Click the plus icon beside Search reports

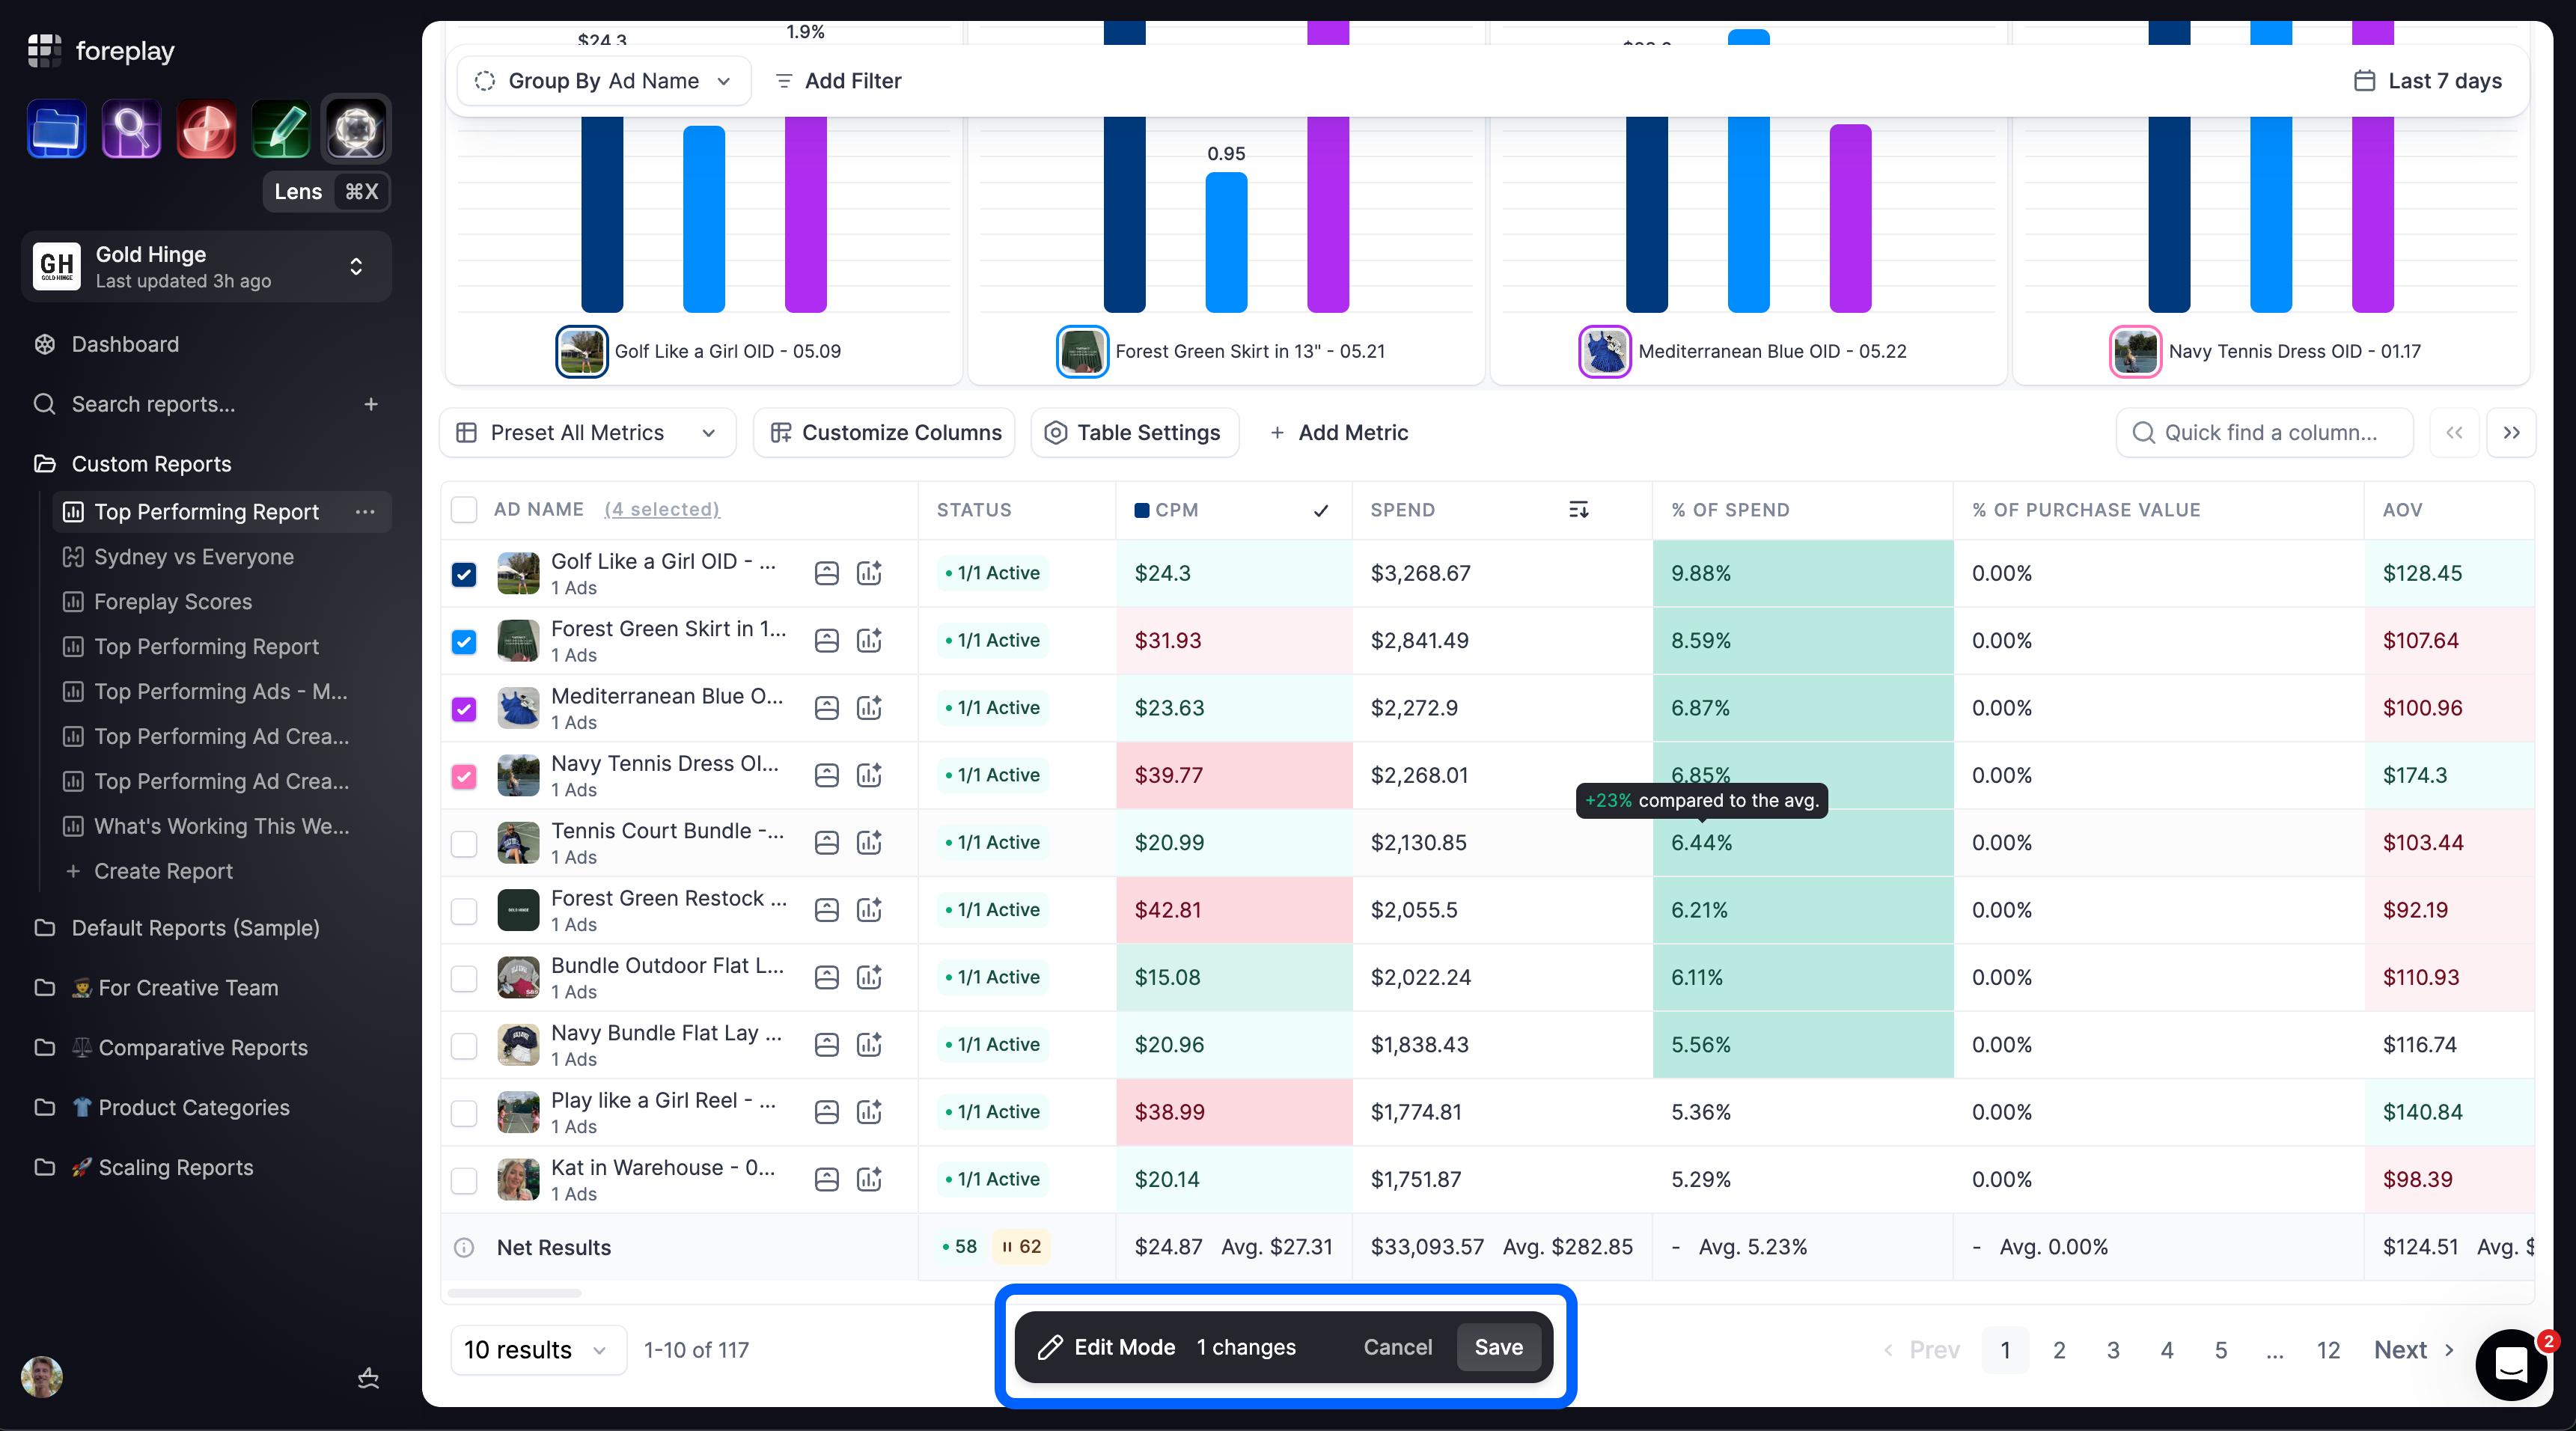coord(371,404)
